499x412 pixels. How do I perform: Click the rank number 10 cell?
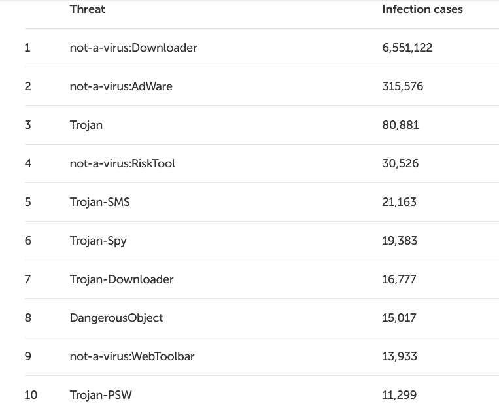(31, 395)
